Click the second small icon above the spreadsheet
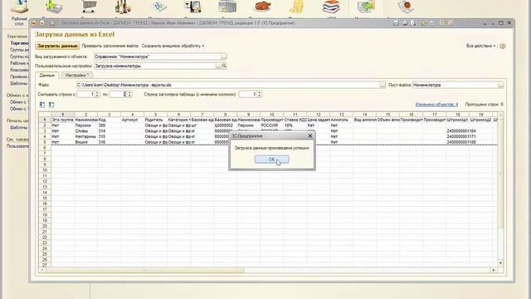The width and height of the screenshot is (531, 299). coord(51,105)
